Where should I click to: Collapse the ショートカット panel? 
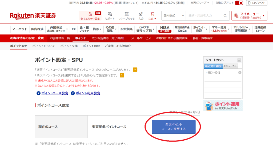(x=239, y=60)
